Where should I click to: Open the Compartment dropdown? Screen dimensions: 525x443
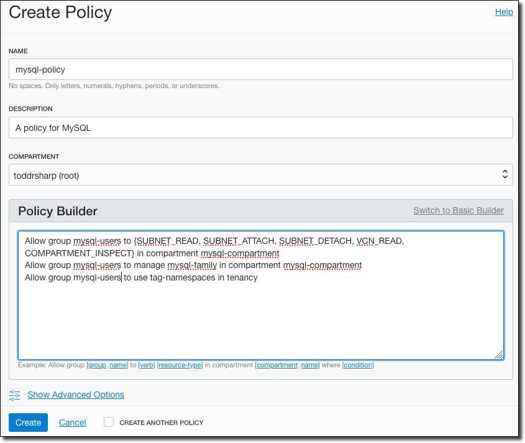click(260, 175)
